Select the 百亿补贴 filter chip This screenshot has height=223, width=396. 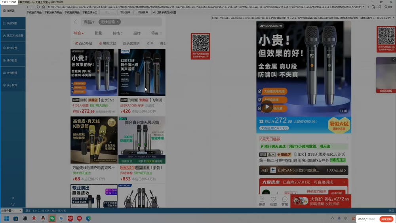84,43
